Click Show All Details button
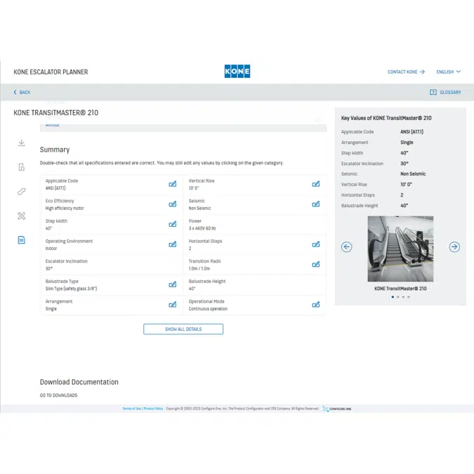This screenshot has width=474, height=474. (x=183, y=329)
